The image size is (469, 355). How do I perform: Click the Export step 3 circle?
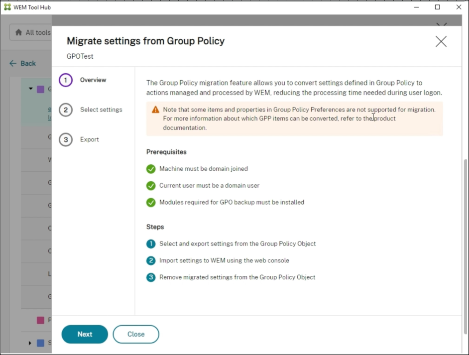click(66, 140)
